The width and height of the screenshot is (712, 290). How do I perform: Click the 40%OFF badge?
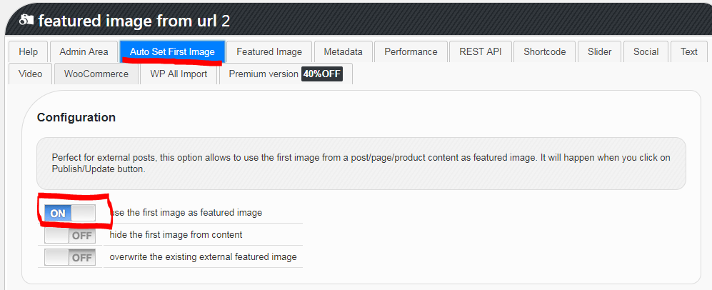tap(322, 74)
